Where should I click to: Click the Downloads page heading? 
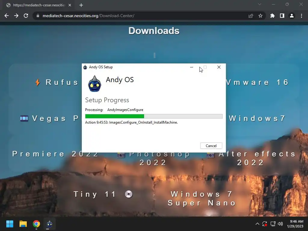click(154, 31)
